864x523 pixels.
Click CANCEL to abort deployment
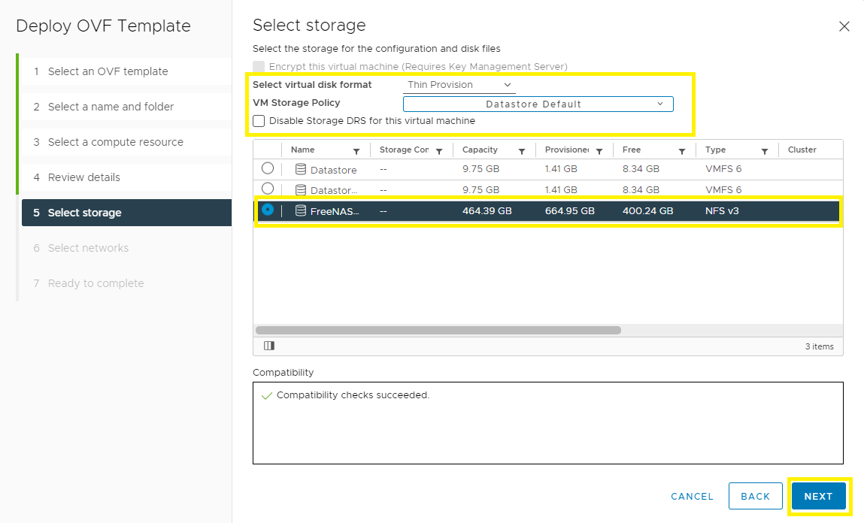tap(692, 496)
